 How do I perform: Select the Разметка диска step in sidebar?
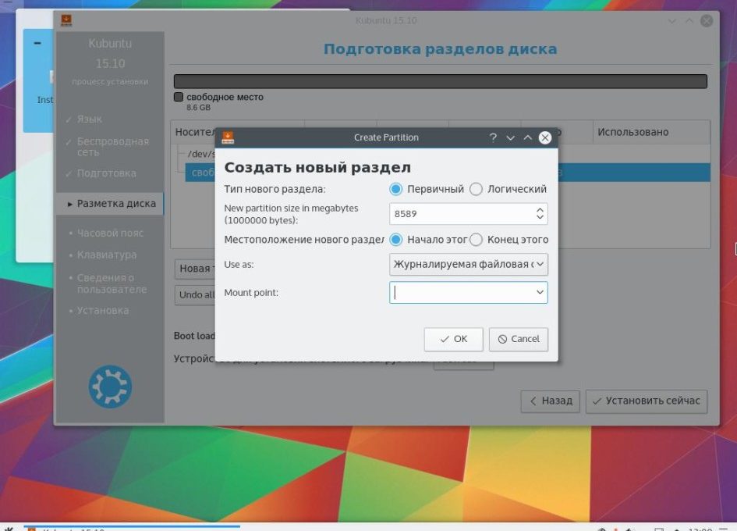[x=110, y=203]
